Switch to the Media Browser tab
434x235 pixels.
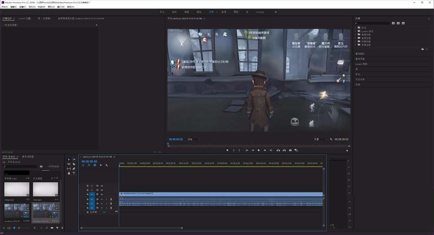pos(28,157)
